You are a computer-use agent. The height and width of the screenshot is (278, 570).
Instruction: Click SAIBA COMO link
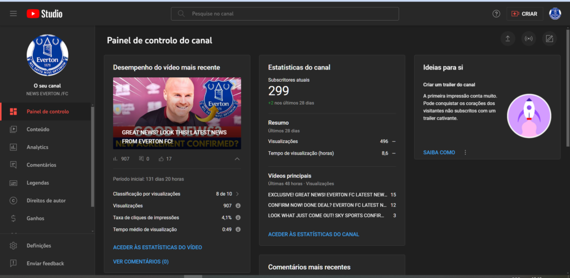439,152
